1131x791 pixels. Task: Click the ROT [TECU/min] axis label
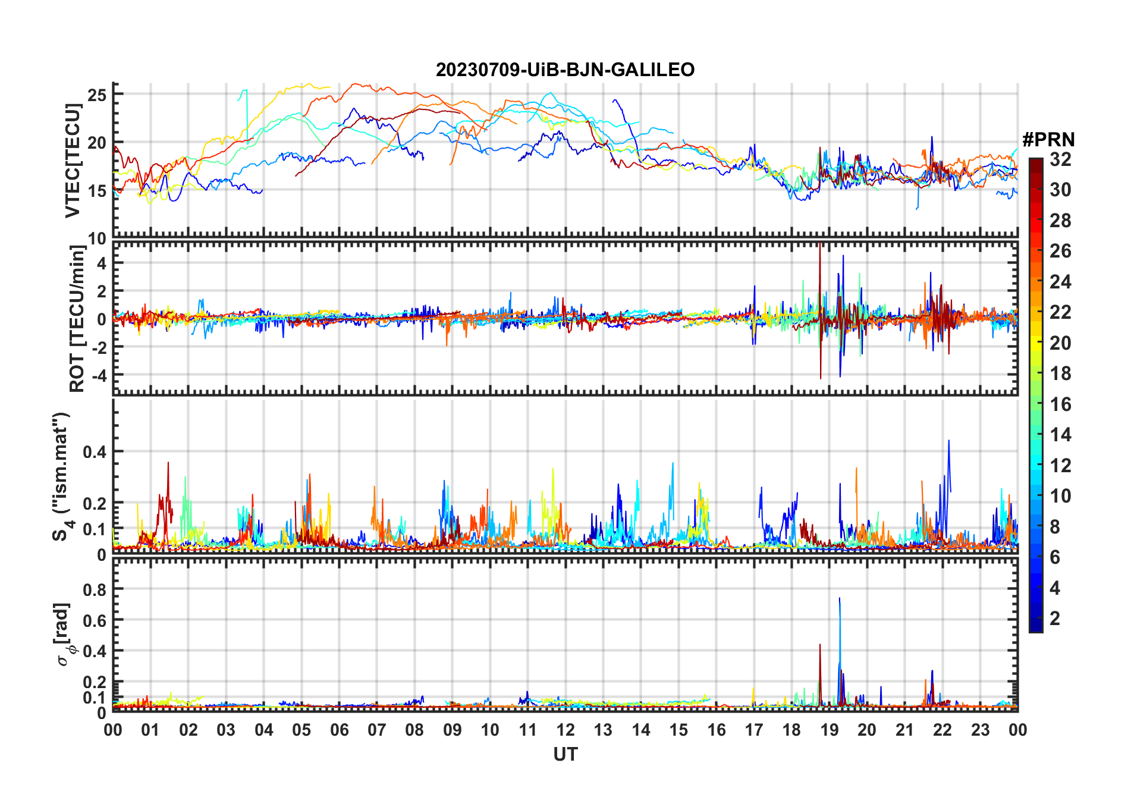77,319
